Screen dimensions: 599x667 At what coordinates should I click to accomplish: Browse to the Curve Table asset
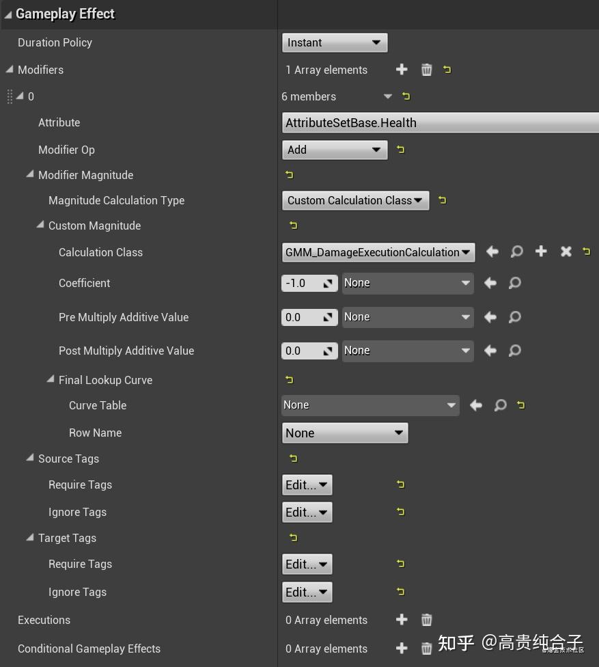(x=500, y=405)
